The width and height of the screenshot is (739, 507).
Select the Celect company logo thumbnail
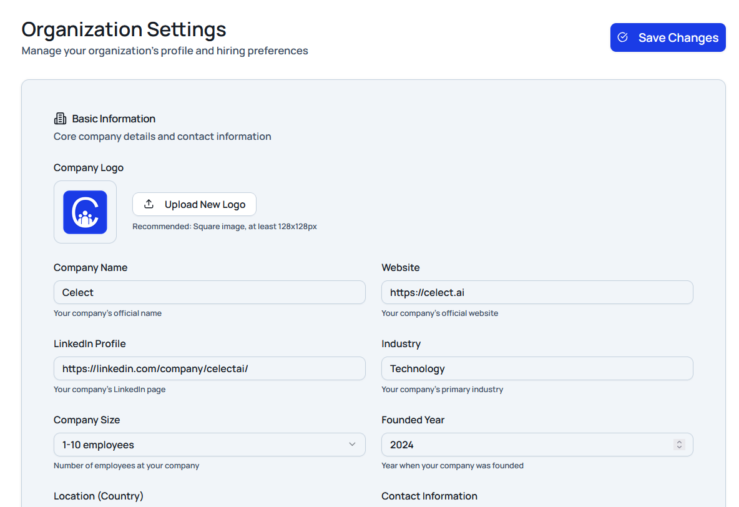(x=85, y=212)
